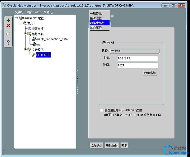
Task: Open the 命令 menu
Action: coord(38,12)
